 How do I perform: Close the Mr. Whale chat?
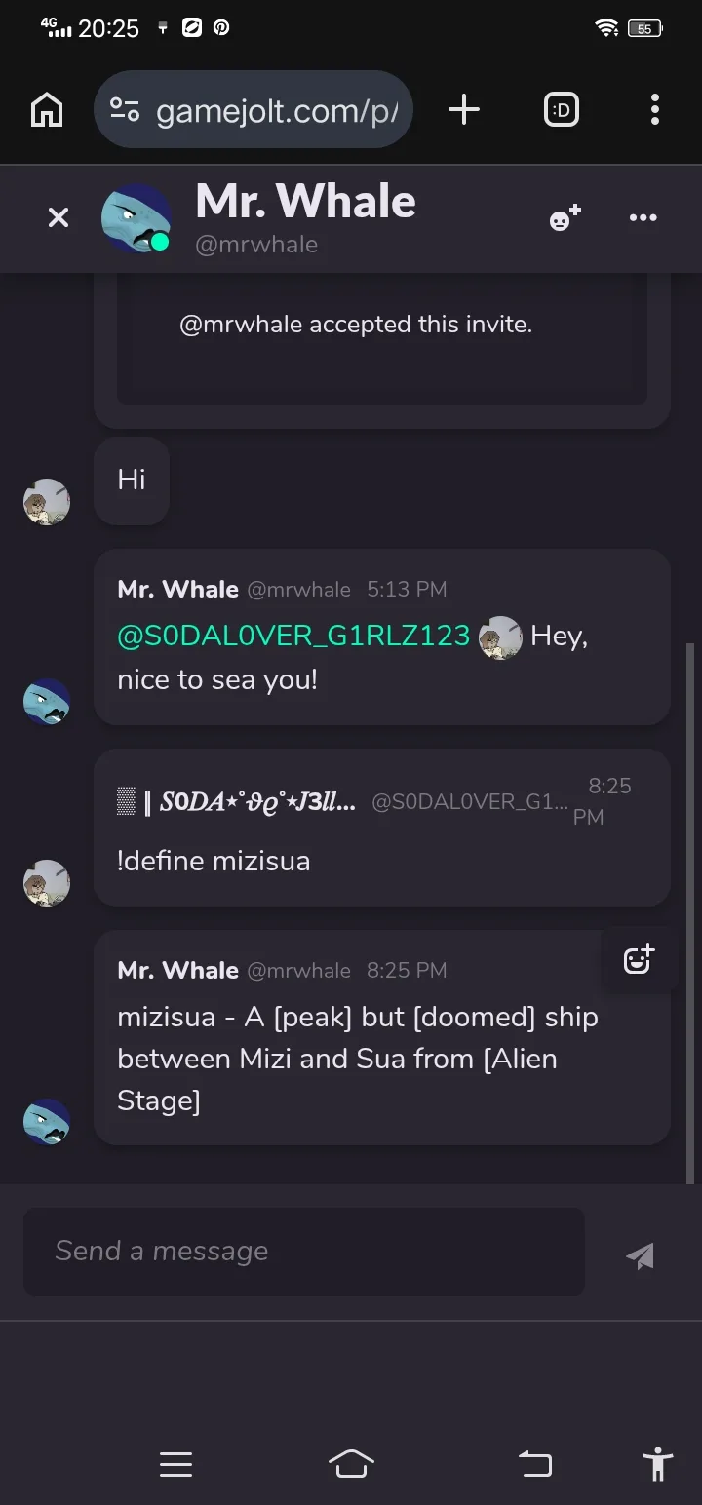pyautogui.click(x=58, y=217)
